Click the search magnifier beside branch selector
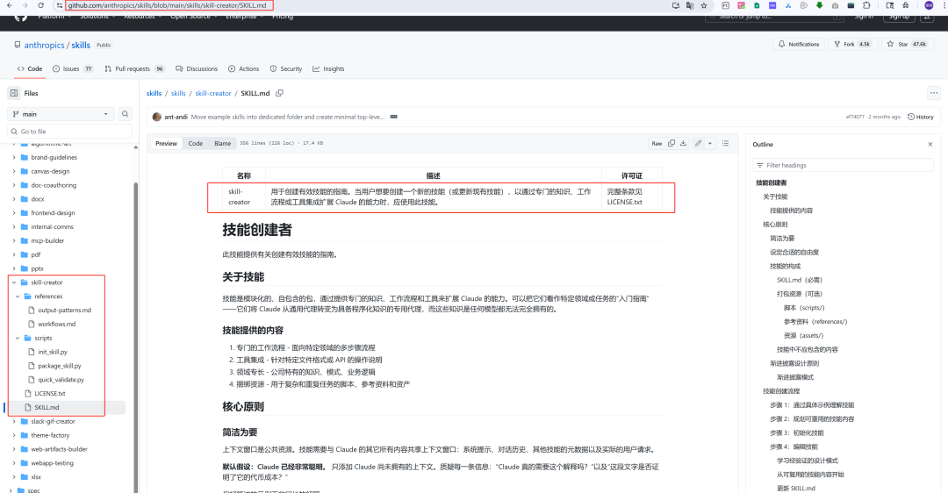Image resolution: width=948 pixels, height=493 pixels. click(126, 114)
